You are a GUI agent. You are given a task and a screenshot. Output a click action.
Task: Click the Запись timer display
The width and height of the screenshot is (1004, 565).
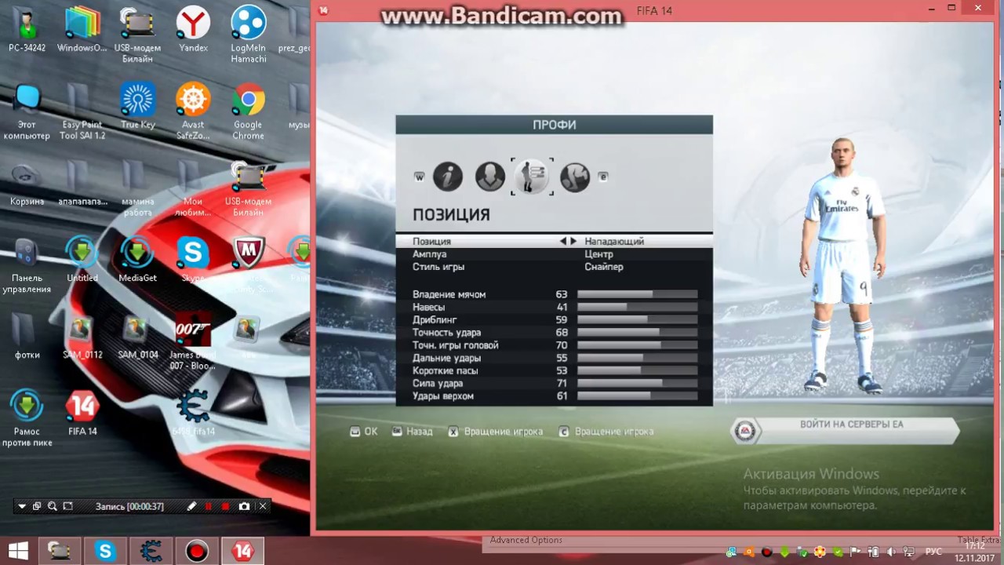(129, 506)
